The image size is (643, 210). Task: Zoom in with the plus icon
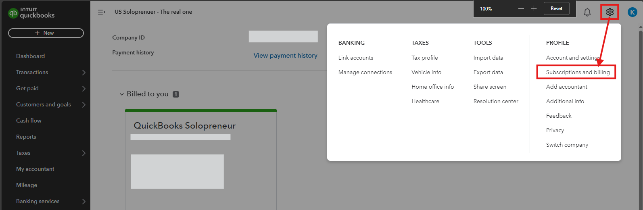pos(534,8)
